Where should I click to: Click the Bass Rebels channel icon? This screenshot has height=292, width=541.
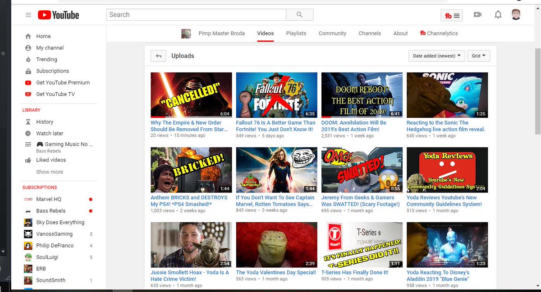pos(28,211)
